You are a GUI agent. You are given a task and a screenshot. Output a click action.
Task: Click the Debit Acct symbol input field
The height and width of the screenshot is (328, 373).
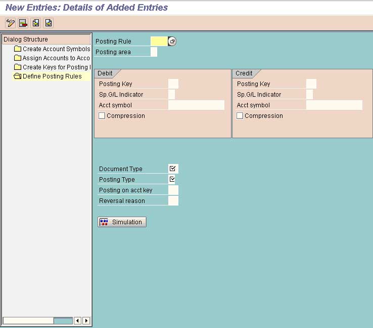point(196,105)
